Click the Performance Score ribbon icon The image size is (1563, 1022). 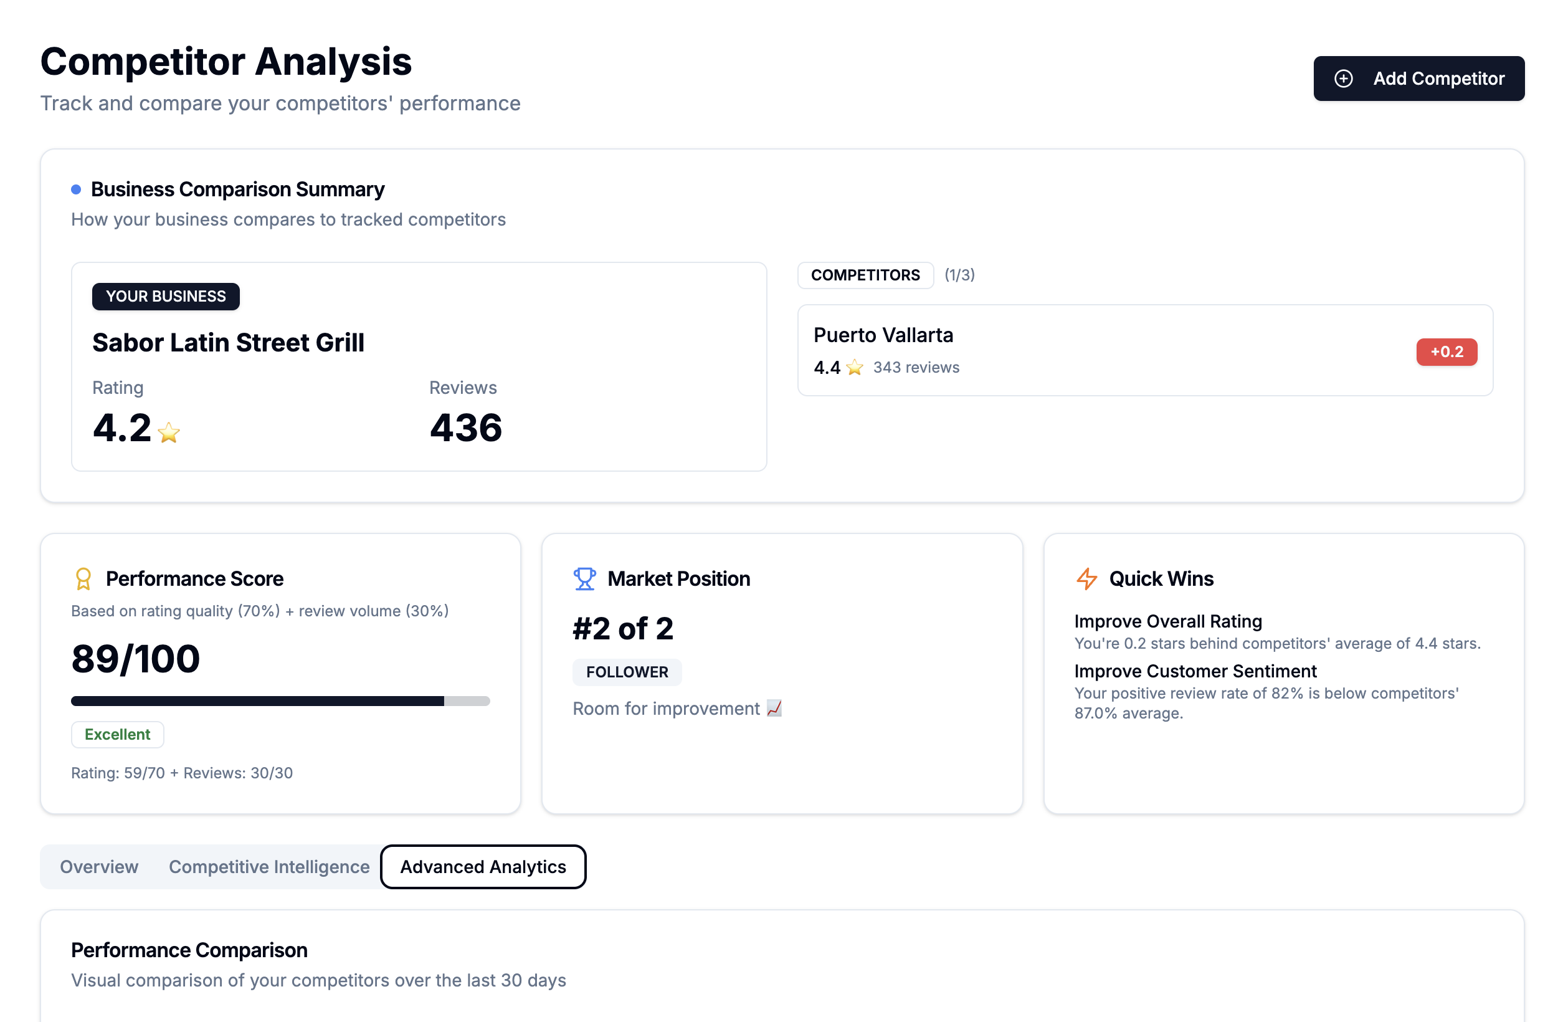83,579
